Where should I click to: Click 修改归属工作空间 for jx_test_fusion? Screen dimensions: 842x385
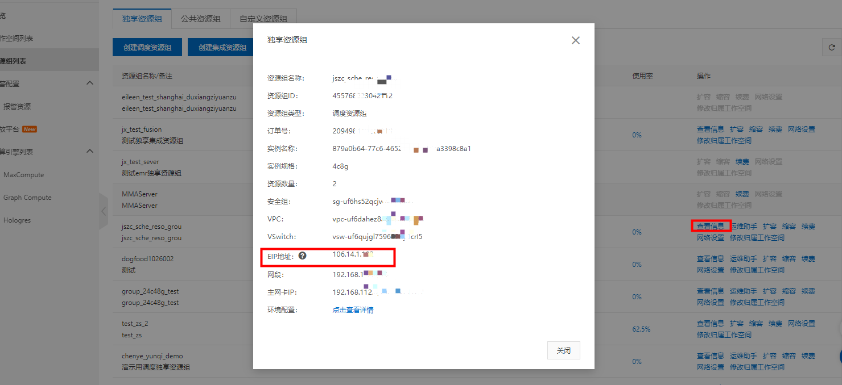tap(724, 140)
